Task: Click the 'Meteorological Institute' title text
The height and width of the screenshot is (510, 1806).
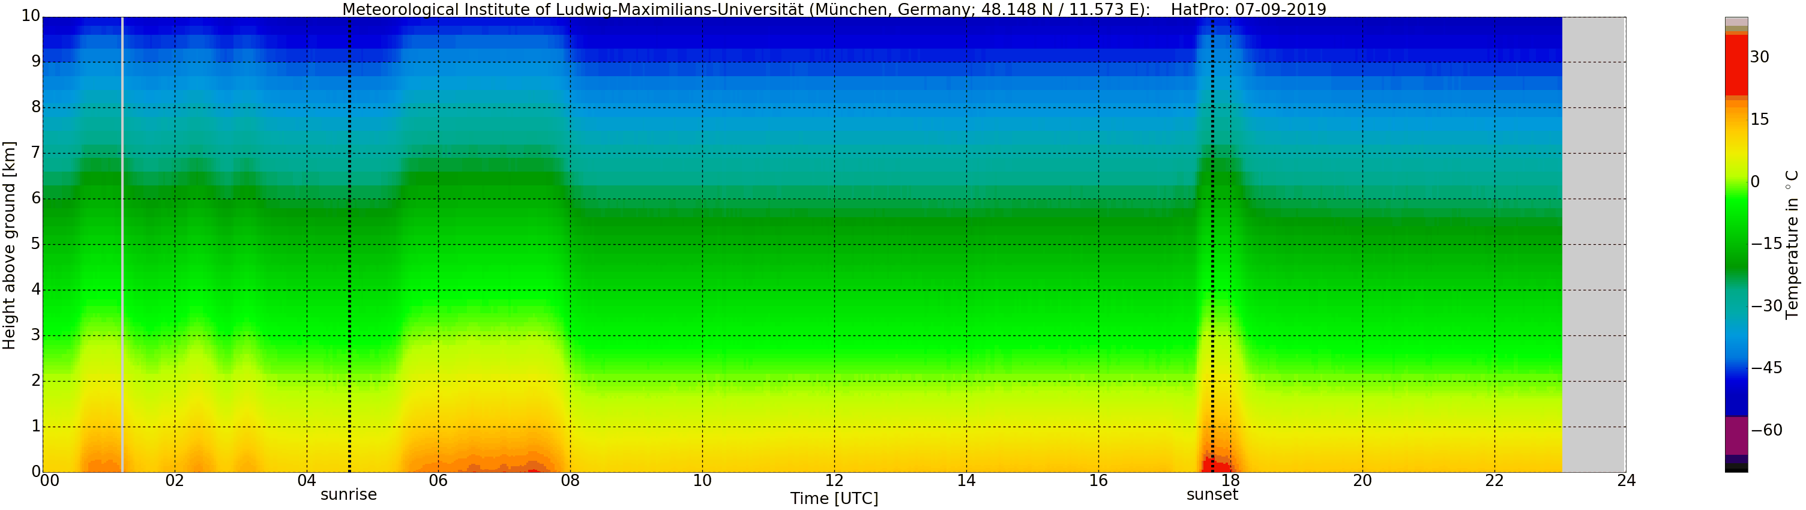Action: click(x=491, y=9)
